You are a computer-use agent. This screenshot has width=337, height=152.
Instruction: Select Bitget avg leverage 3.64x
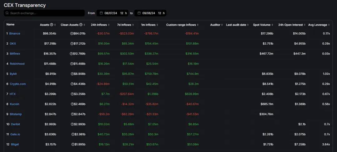coord(326,144)
